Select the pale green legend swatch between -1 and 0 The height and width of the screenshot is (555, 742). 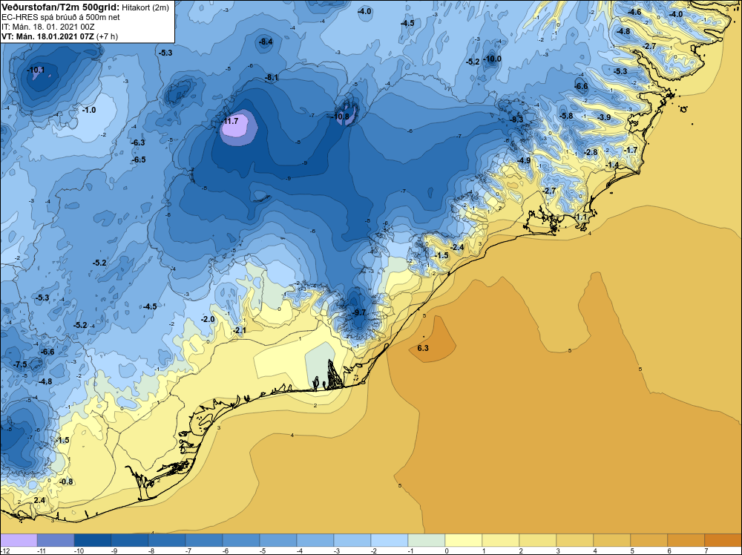[427, 540]
